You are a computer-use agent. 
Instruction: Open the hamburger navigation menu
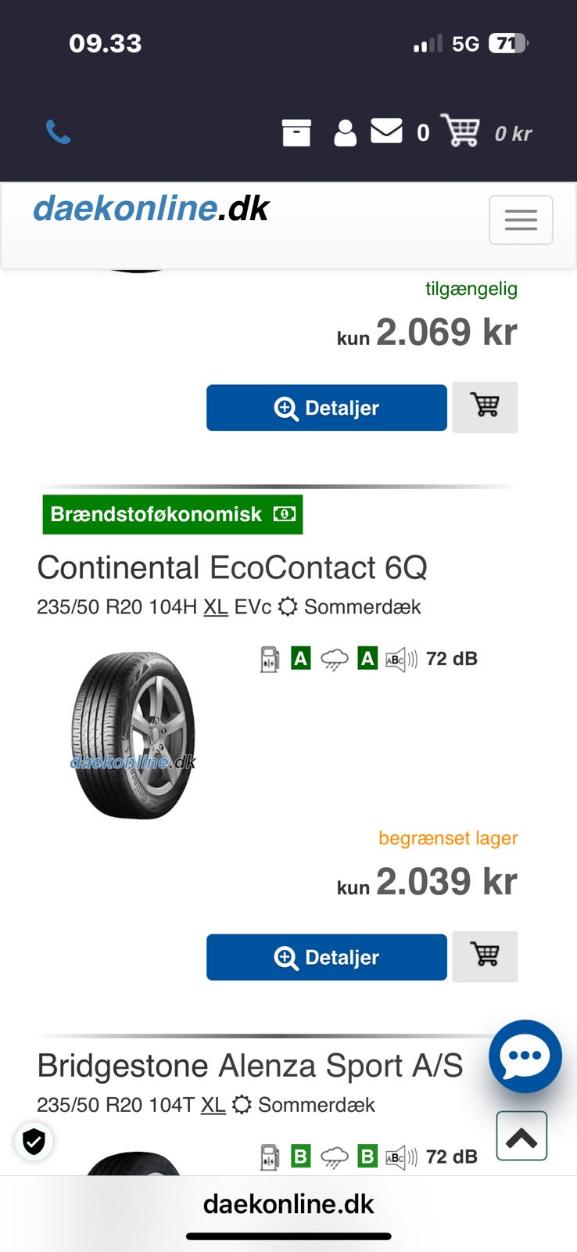[521, 220]
